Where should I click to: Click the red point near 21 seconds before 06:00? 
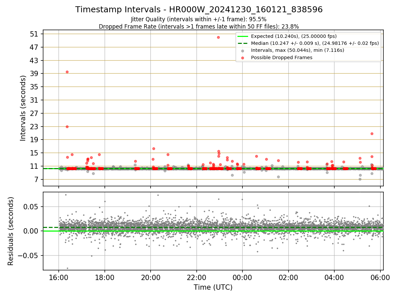pos(372,134)
